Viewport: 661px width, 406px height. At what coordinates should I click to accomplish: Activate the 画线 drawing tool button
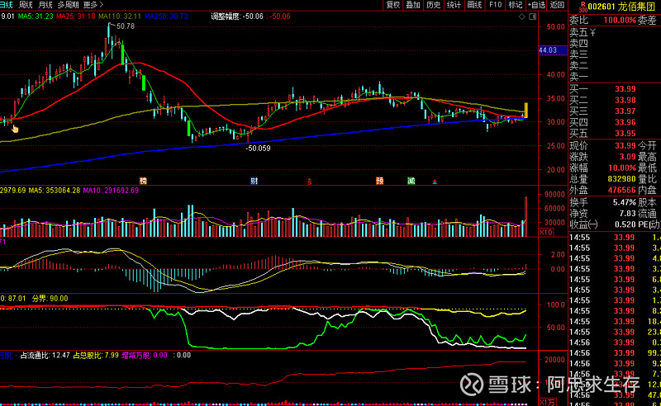(x=474, y=5)
